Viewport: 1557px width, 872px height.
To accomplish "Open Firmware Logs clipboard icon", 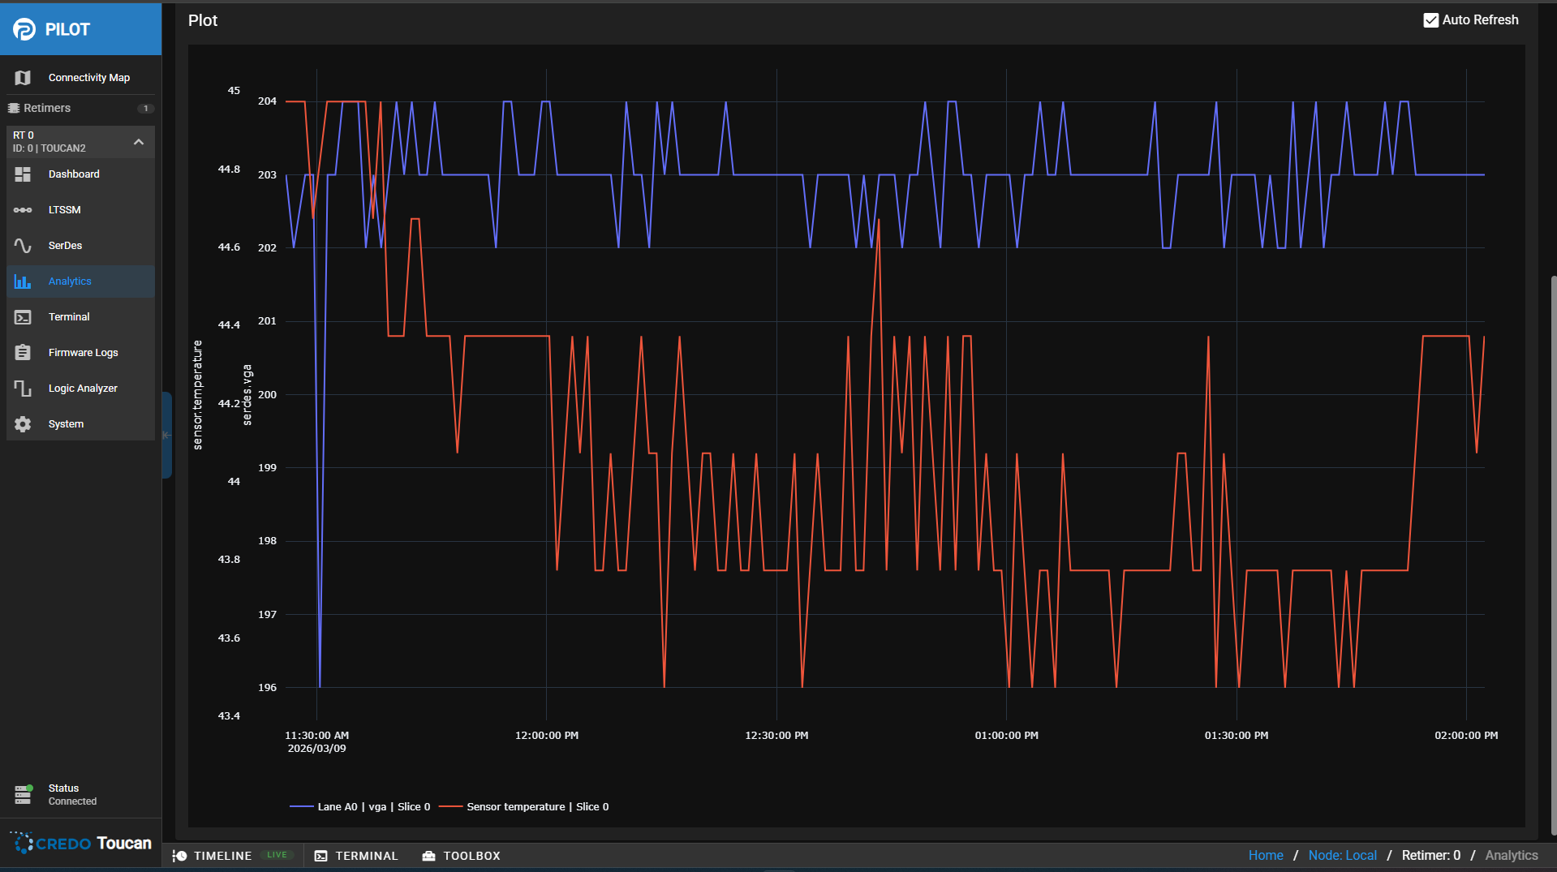I will click(23, 353).
